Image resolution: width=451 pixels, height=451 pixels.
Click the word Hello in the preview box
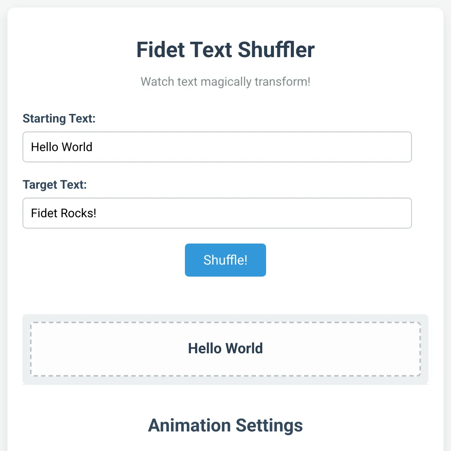tap(205, 348)
